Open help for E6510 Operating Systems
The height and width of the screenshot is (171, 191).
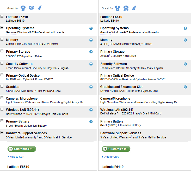tap(91, 28)
